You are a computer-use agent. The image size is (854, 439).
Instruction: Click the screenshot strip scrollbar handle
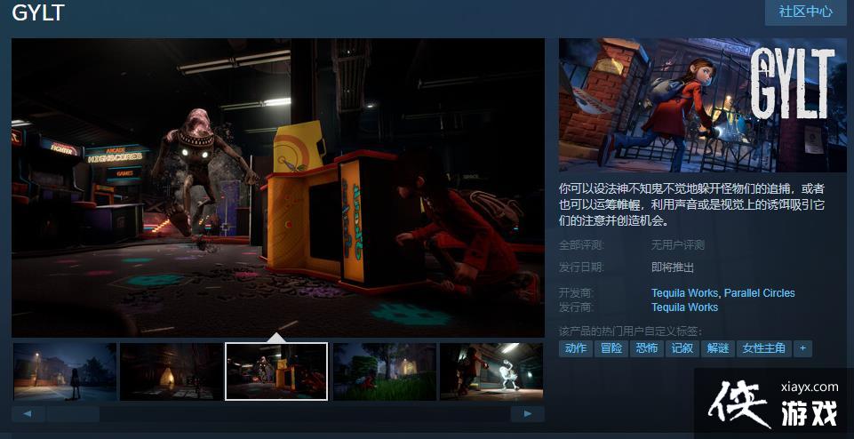click(73, 414)
